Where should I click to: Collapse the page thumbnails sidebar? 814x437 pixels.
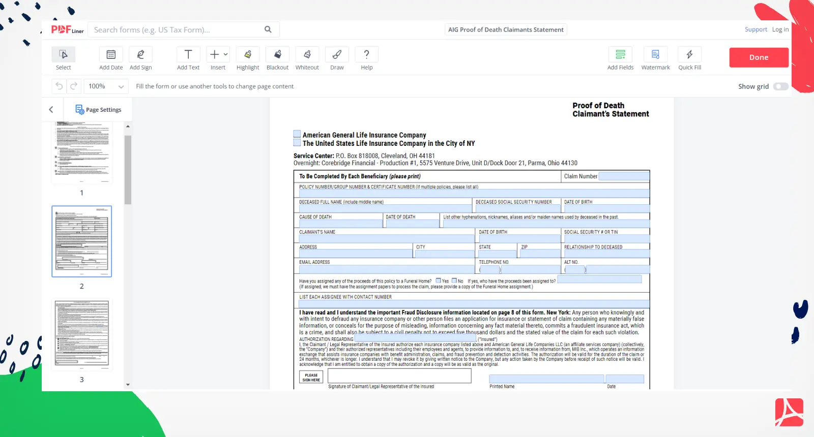point(51,109)
